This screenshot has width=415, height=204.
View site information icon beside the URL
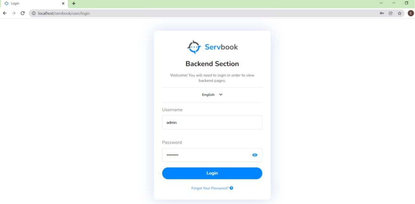33,13
